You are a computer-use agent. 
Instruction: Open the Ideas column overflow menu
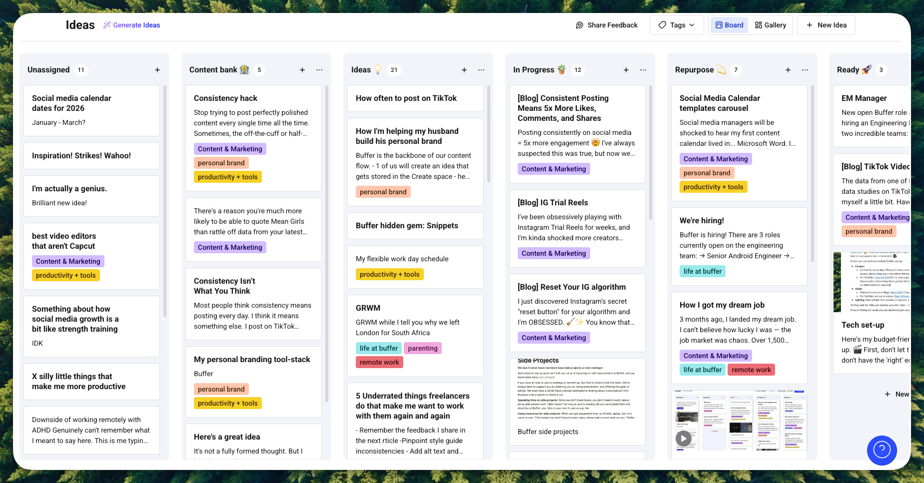point(481,70)
